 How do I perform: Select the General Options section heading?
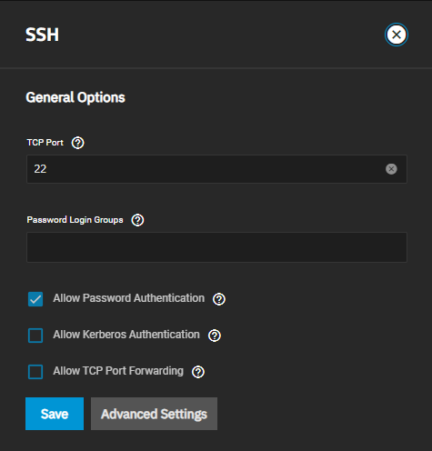point(75,97)
